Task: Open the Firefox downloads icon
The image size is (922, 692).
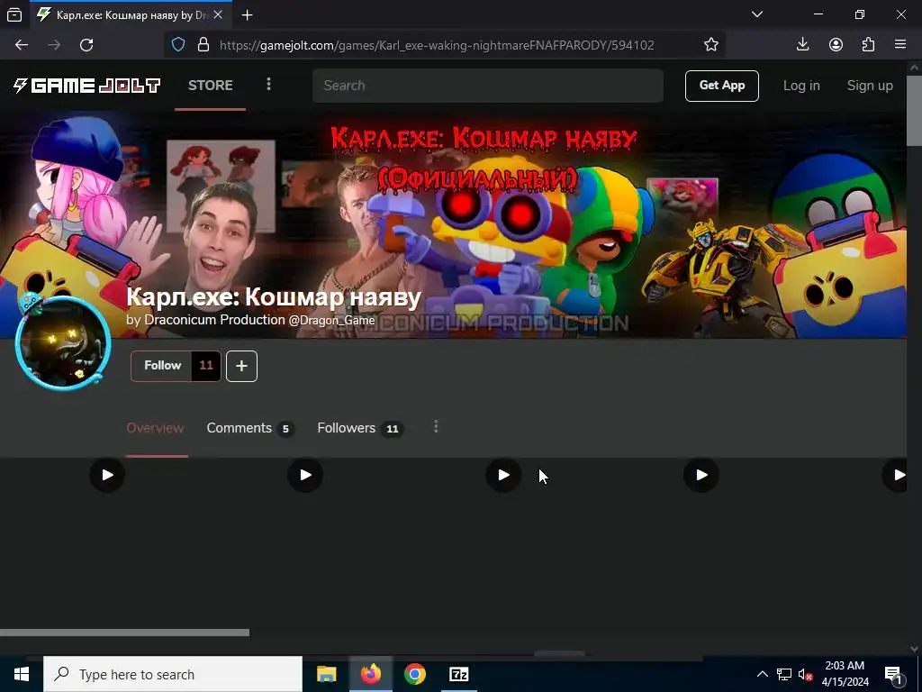Action: pos(802,45)
